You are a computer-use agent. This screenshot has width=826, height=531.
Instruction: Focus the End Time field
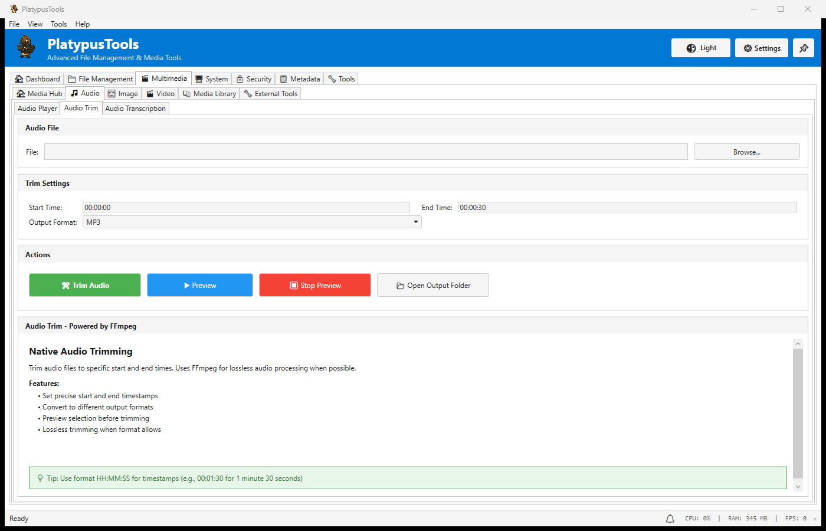[627, 208]
